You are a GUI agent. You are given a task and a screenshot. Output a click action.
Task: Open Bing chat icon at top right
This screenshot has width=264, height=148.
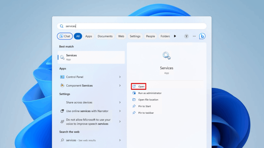pos(202,36)
